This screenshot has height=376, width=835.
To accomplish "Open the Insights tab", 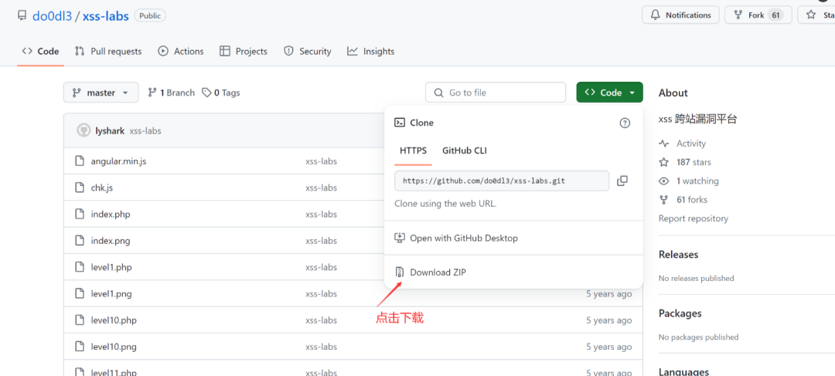I will [x=370, y=52].
